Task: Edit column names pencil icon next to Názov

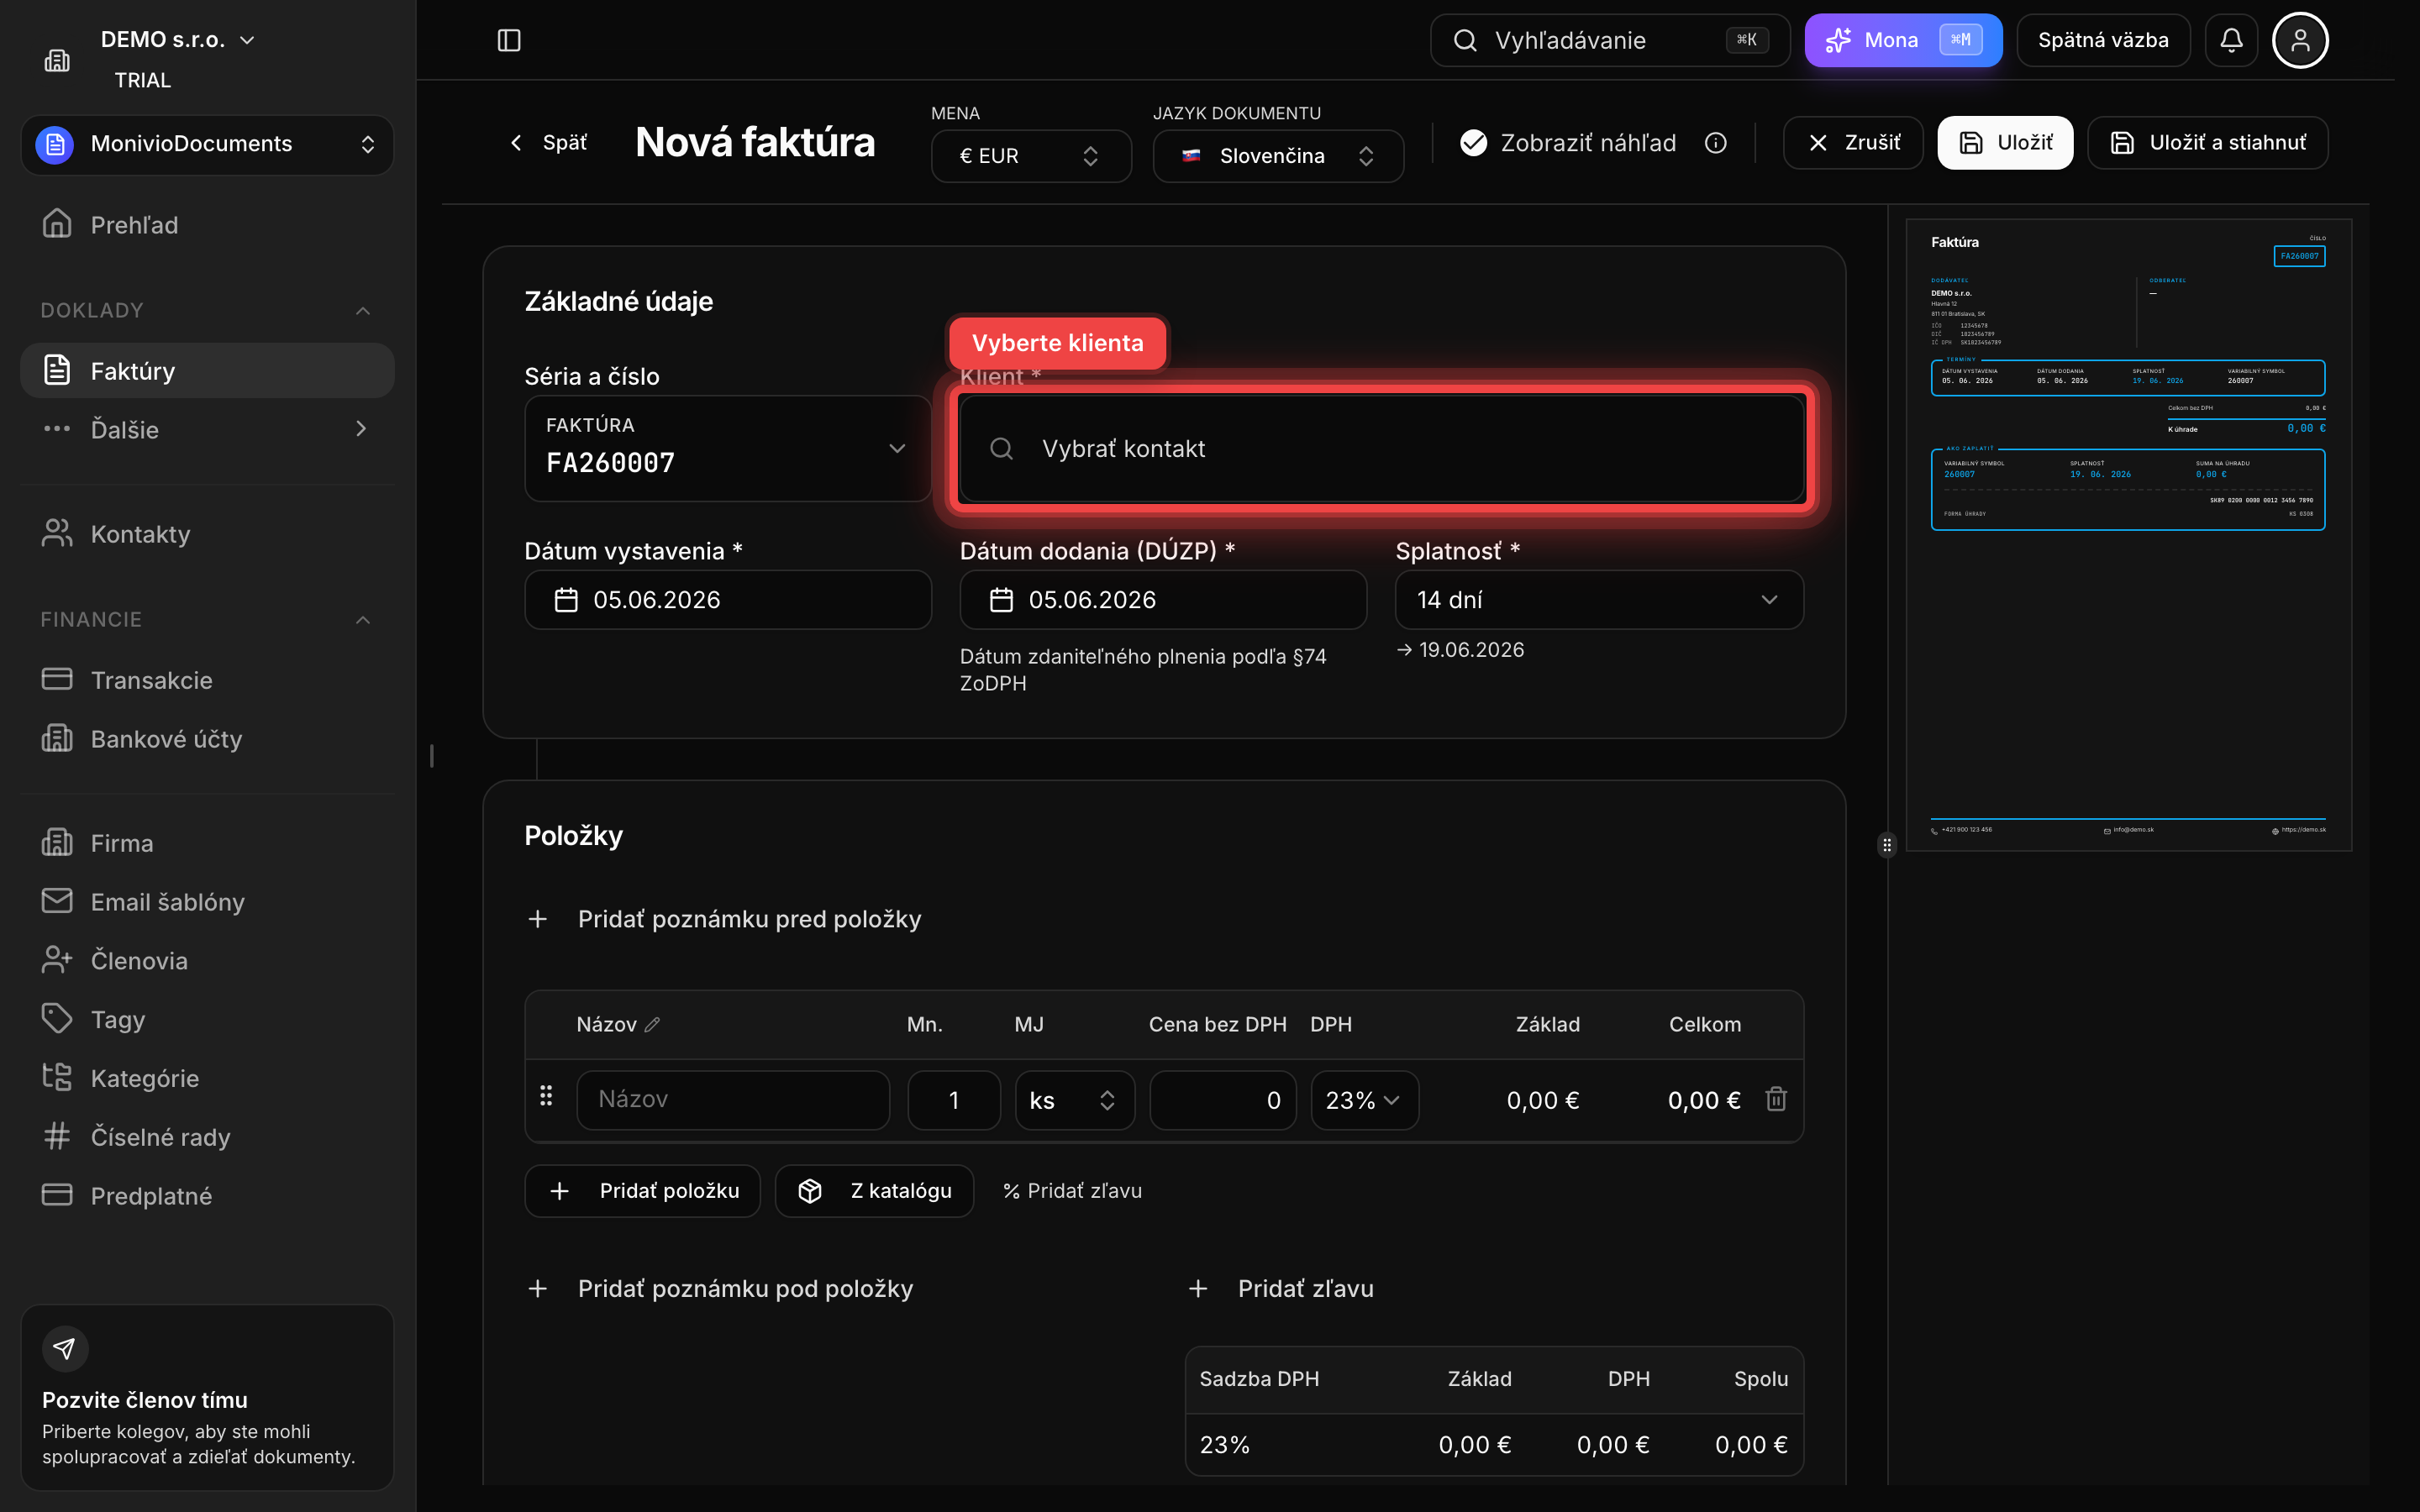Action: coord(653,1025)
